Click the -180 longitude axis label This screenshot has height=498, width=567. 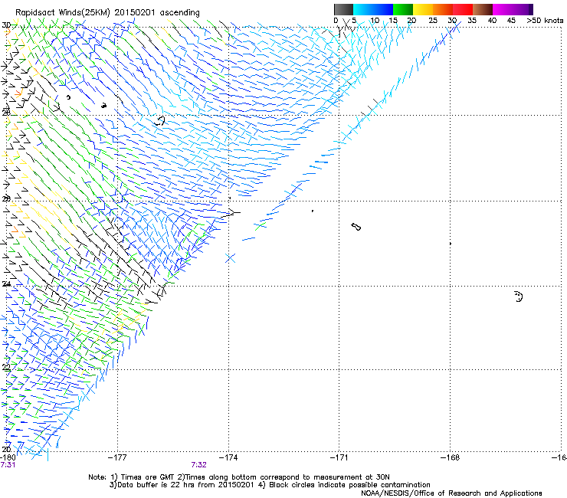tap(8, 458)
